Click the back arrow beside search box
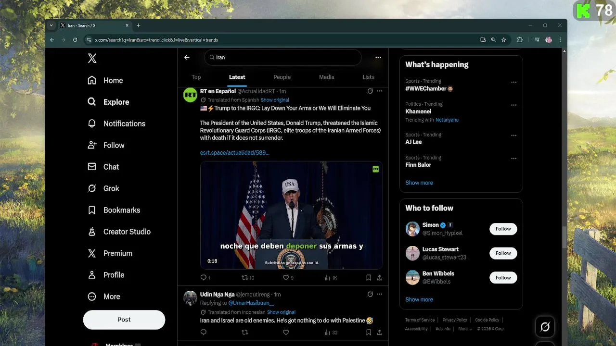This screenshot has width=616, height=346. (x=187, y=57)
